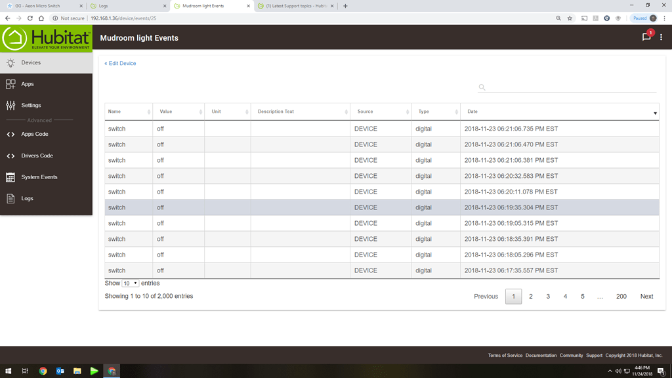The height and width of the screenshot is (378, 672).
Task: Sort events by the Value column
Action: (178, 112)
